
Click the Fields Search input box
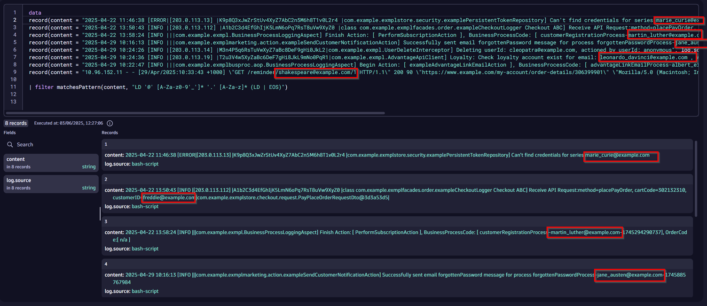tap(52, 145)
